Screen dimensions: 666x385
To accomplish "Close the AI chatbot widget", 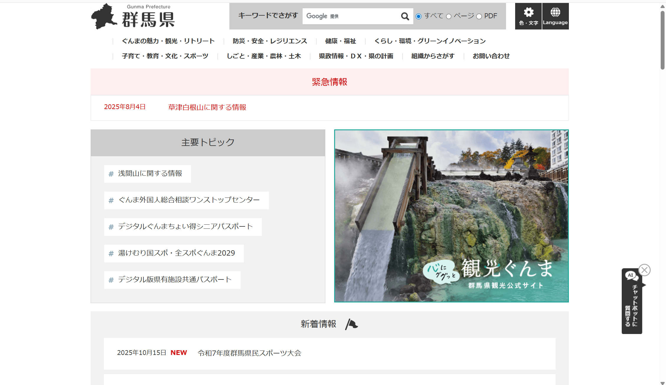I will 644,270.
